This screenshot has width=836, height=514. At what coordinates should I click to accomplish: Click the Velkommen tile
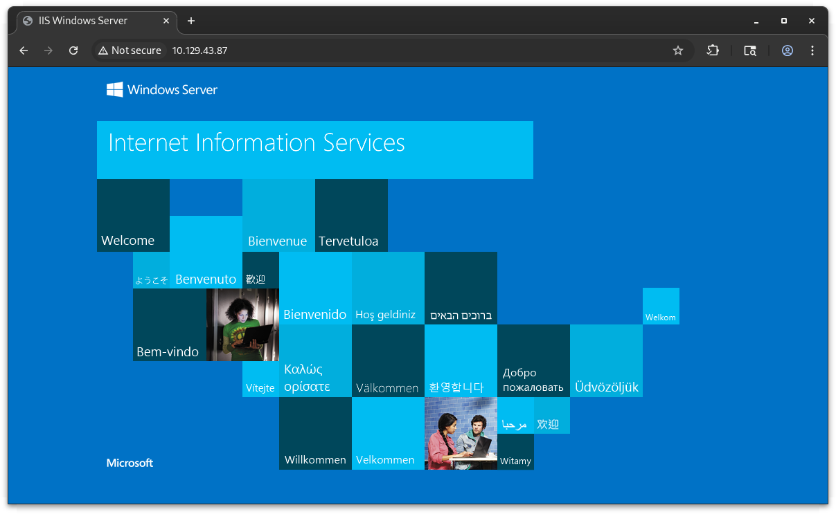(388, 433)
